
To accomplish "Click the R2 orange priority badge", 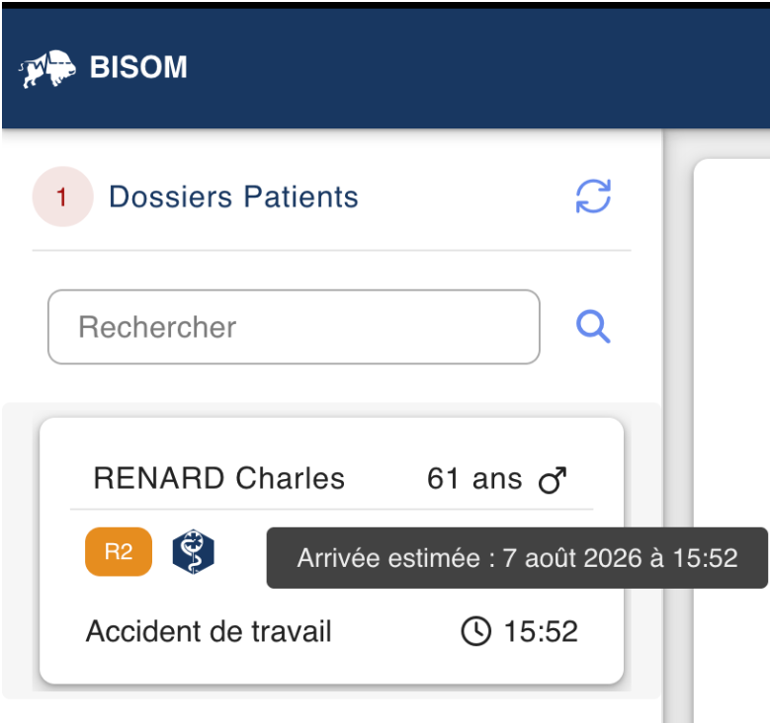I will 119,552.
